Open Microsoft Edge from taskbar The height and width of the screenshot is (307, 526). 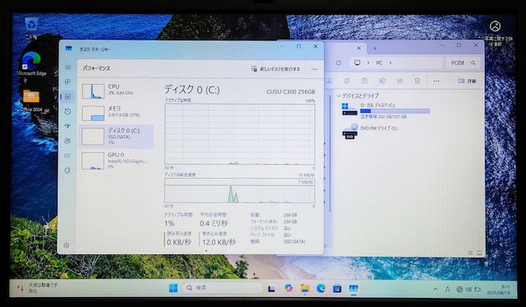pyautogui.click(x=321, y=288)
